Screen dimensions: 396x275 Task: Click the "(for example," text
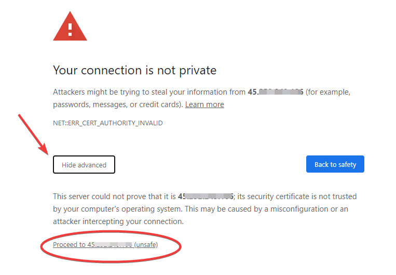(328, 92)
